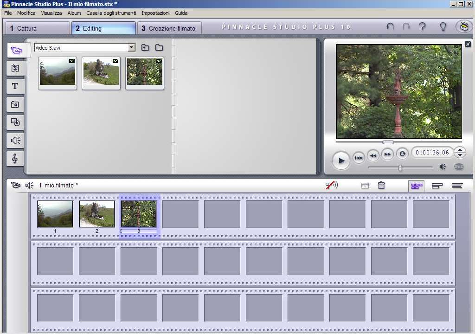
Task: Open video toolbox camera icon above storyboard
Action: point(16,185)
